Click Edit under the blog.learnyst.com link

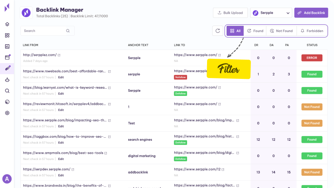tap(61, 94)
